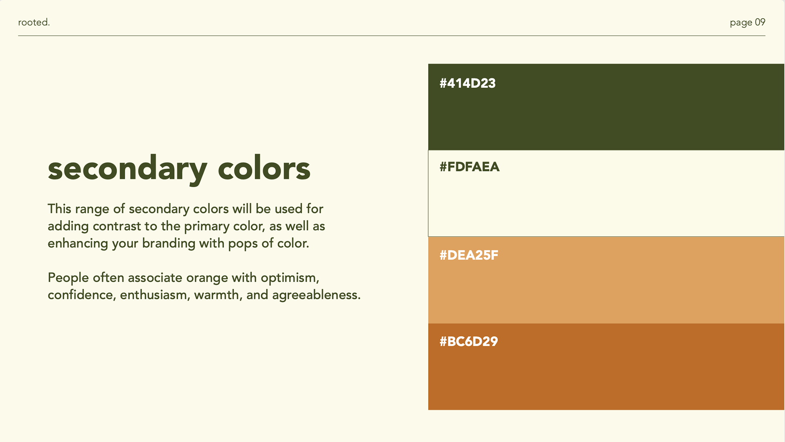Select the cream #FDFAEA color swatch
The width and height of the screenshot is (785, 442).
(606, 193)
